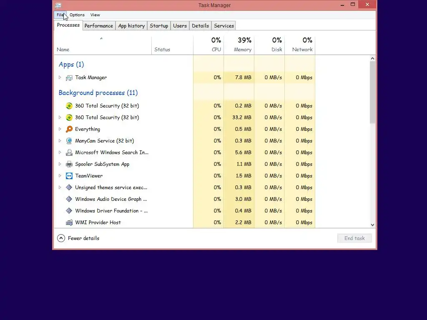Click the End task button
427x320 pixels.
pyautogui.click(x=354, y=238)
